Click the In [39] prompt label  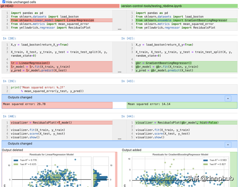click(x=10, y=81)
